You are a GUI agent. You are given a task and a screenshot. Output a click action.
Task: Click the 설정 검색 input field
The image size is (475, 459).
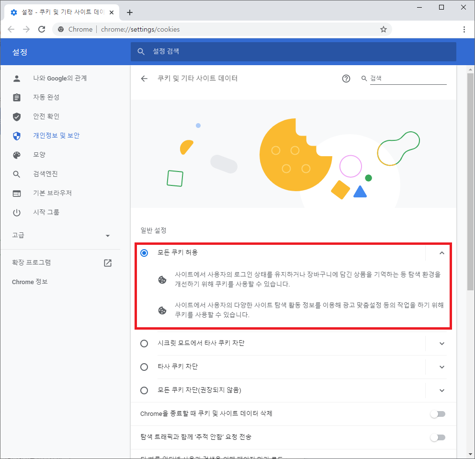[293, 52]
